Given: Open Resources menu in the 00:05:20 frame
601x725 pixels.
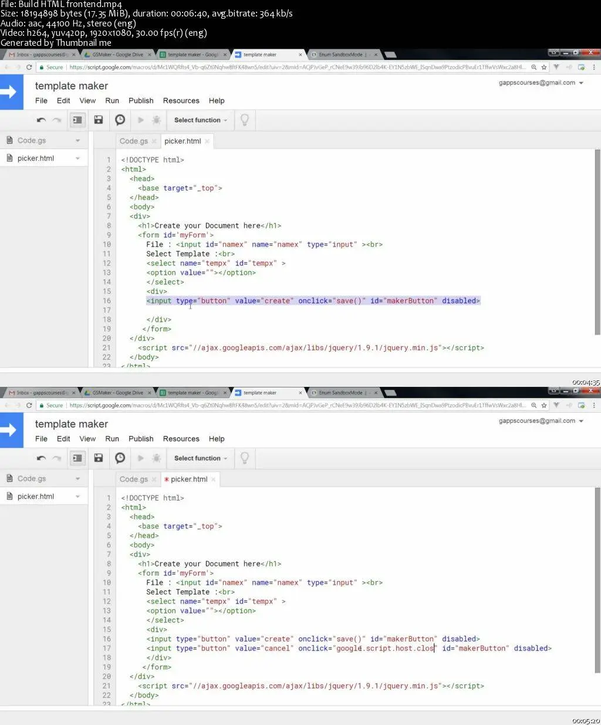Looking at the screenshot, I should pos(181,439).
